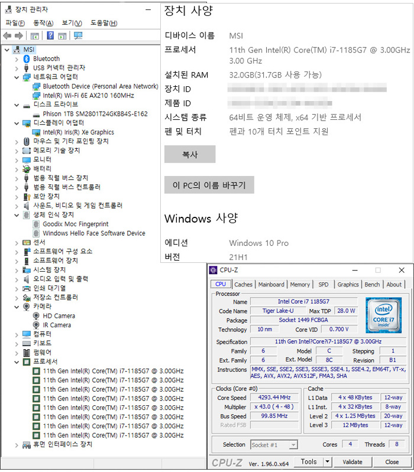Open the 도움말(H) menu

click(104, 23)
